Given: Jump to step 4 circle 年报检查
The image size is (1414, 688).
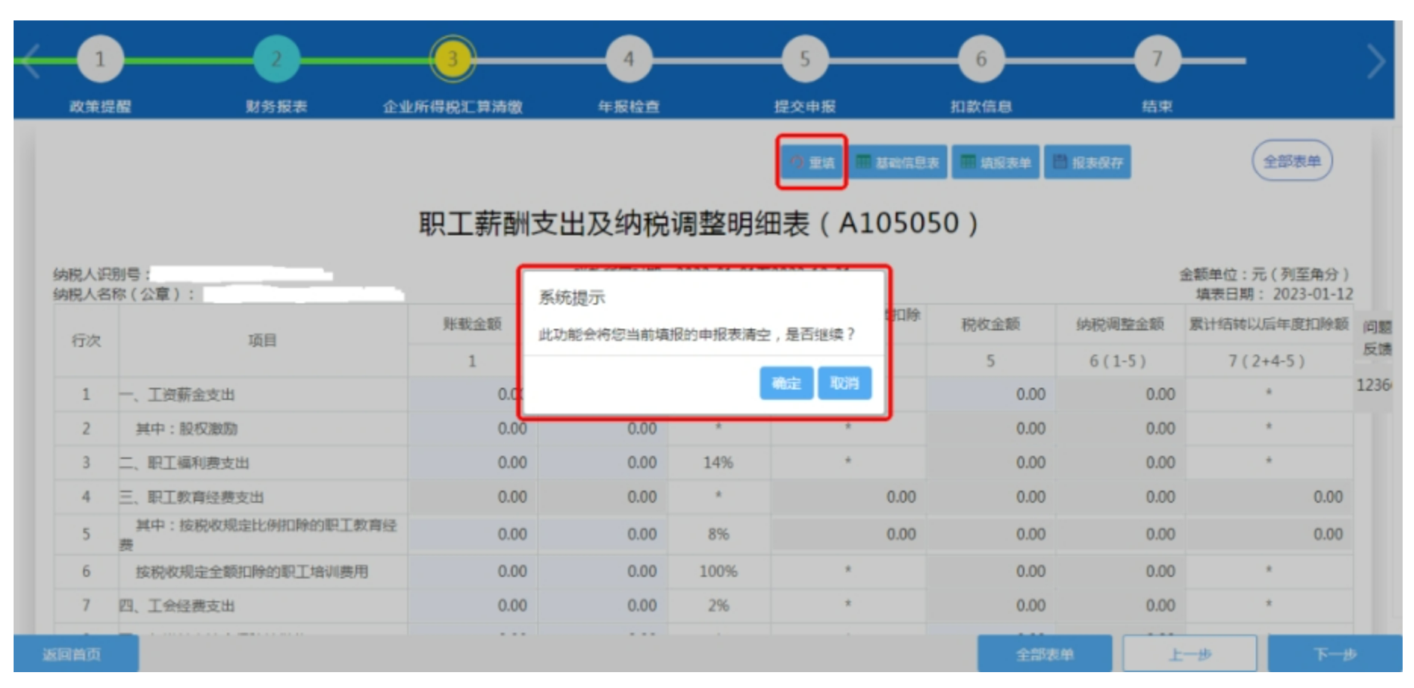Looking at the screenshot, I should click(x=629, y=59).
